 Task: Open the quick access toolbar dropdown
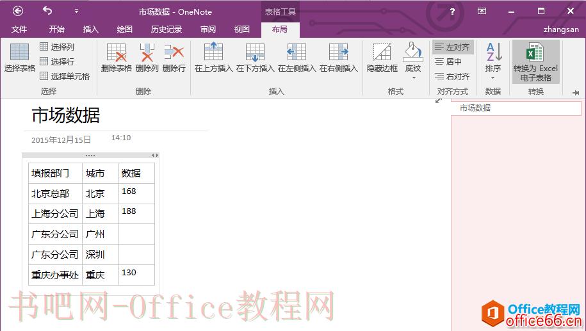click(76, 12)
